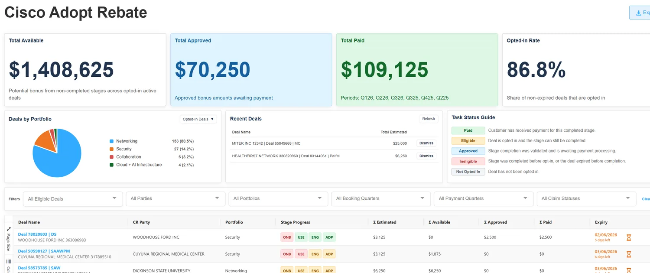Viewport: 650px width, 273px height.
Task: Click the orange Security legend square
Action: tap(111, 149)
